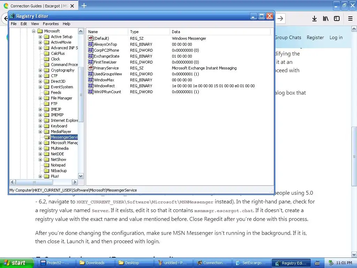Click the Registry Editor title bar icon
The image size is (357, 268).
pyautogui.click(x=12, y=16)
